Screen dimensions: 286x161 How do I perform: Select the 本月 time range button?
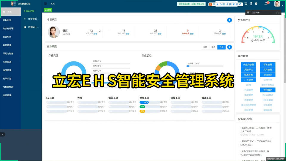(x=213, y=47)
